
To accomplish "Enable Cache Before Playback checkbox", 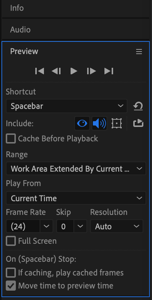I will tap(11, 138).
